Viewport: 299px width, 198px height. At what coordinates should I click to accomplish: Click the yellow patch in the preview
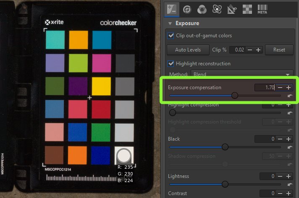(101, 86)
